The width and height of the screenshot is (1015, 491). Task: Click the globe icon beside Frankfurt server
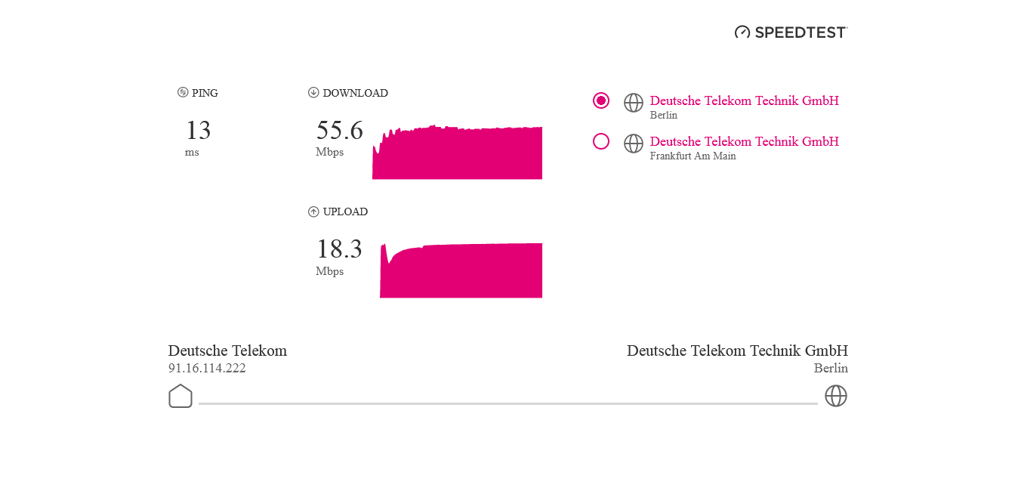(634, 144)
